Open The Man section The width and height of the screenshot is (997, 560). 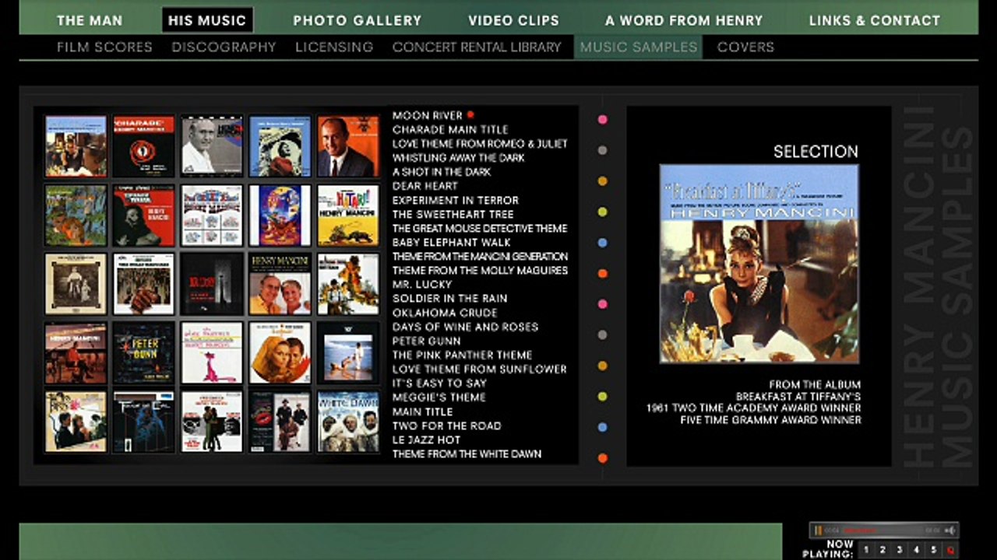(x=90, y=20)
